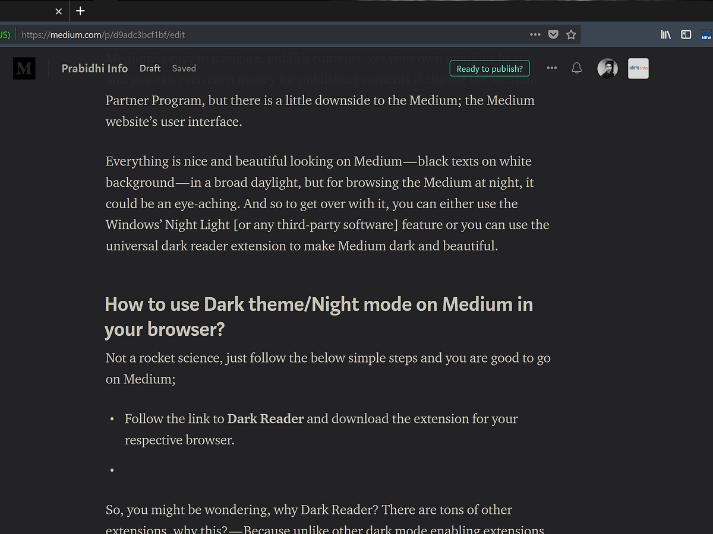The height and width of the screenshot is (534, 713).
Task: Click paragraph starting 'Everything is nice and beautiful'
Action: [327, 204]
